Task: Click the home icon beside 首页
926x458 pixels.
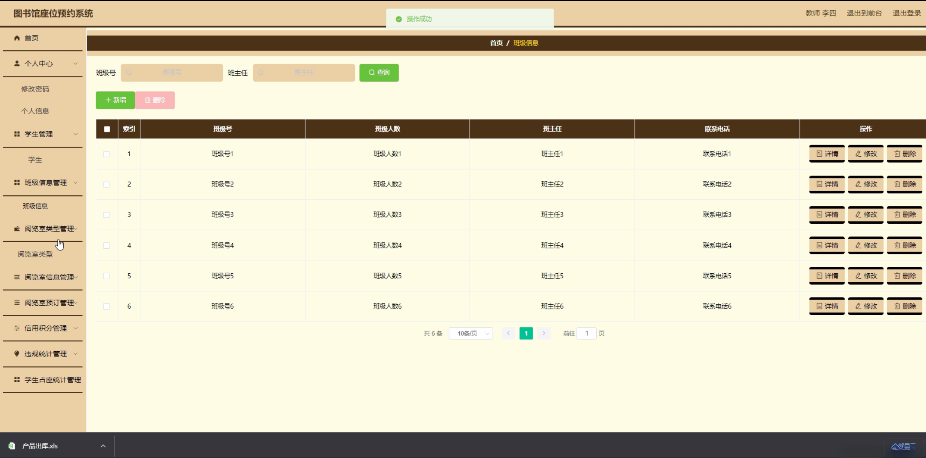Action: pyautogui.click(x=17, y=38)
